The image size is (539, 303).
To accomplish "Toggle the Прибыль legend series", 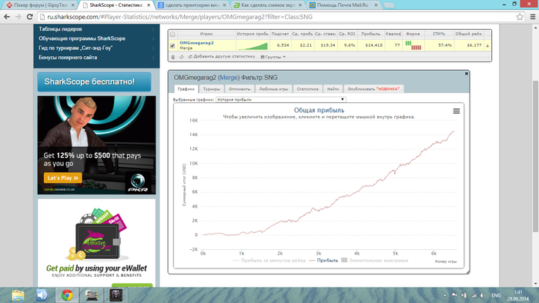I will [x=323, y=261].
